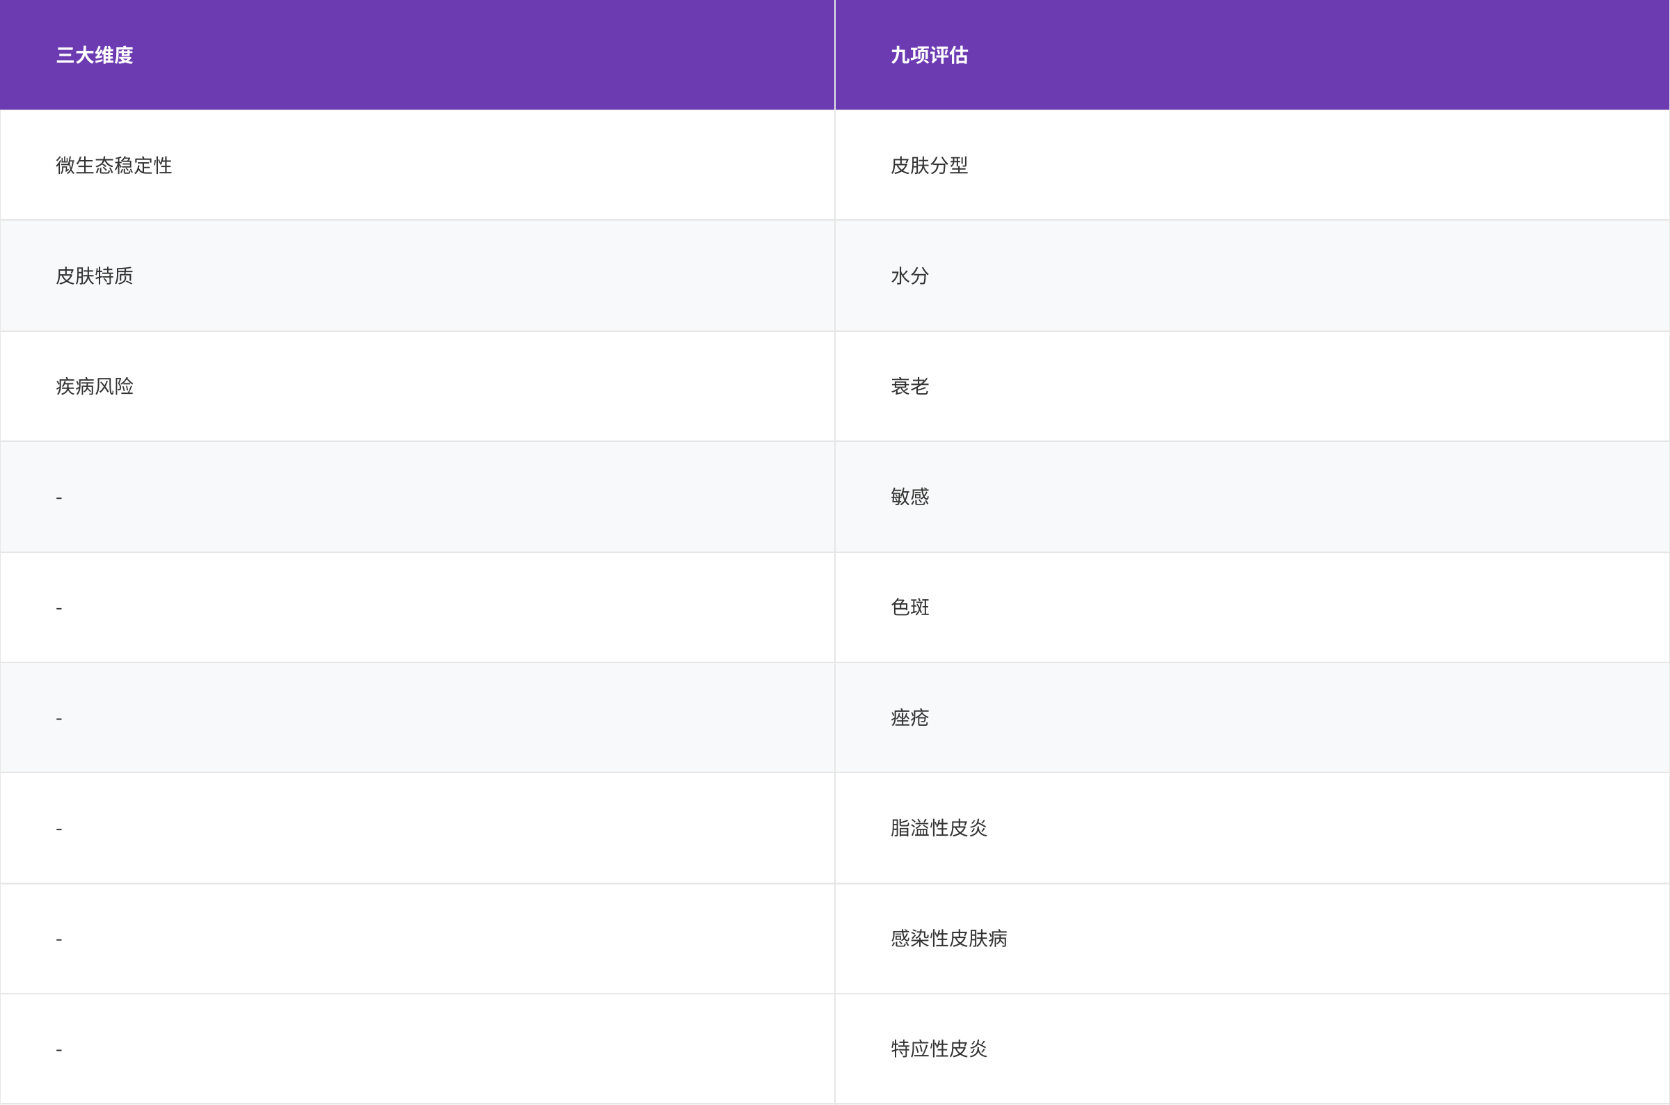Click the 感染性皮肤病 table cell
1670x1105 pixels.
point(948,938)
